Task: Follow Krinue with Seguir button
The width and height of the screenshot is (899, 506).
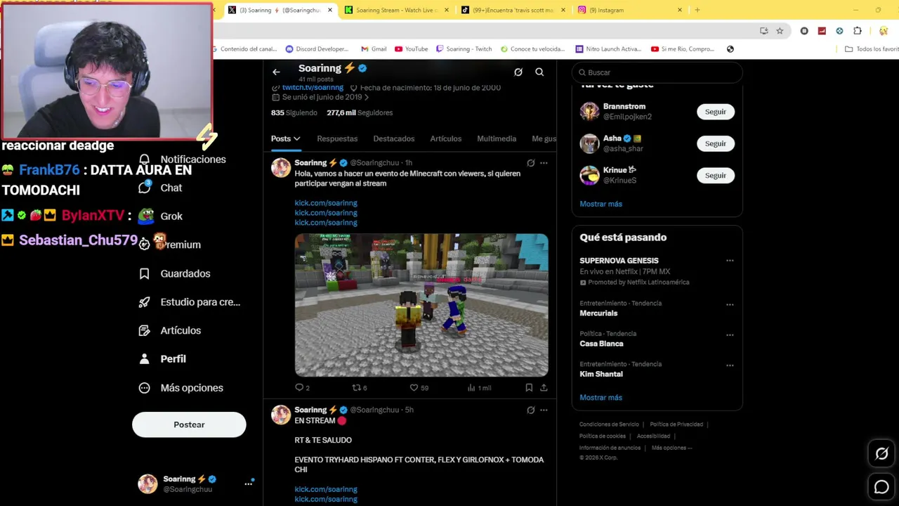Action: coord(716,176)
